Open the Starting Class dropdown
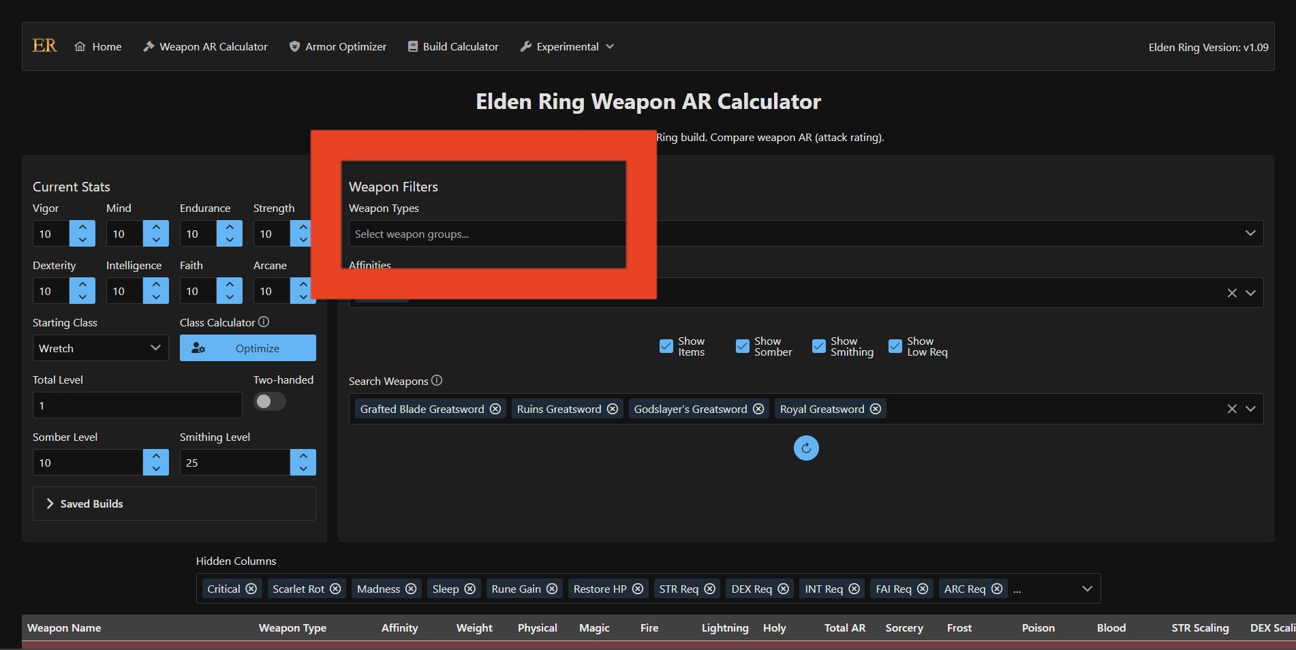The height and width of the screenshot is (650, 1296). tap(100, 348)
